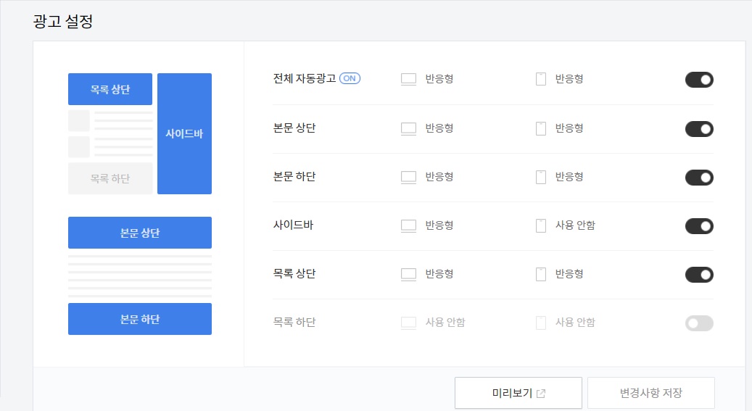
Task: Click the 광고 설정 page heading
Action: point(63,21)
